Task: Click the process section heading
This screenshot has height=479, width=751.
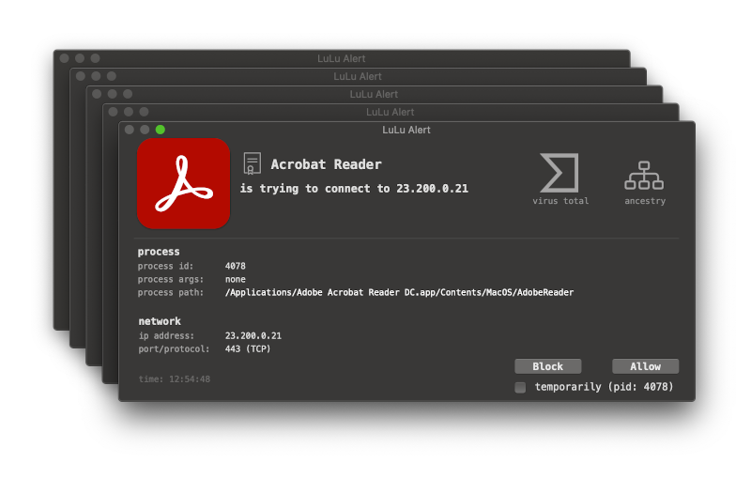Action: (159, 252)
